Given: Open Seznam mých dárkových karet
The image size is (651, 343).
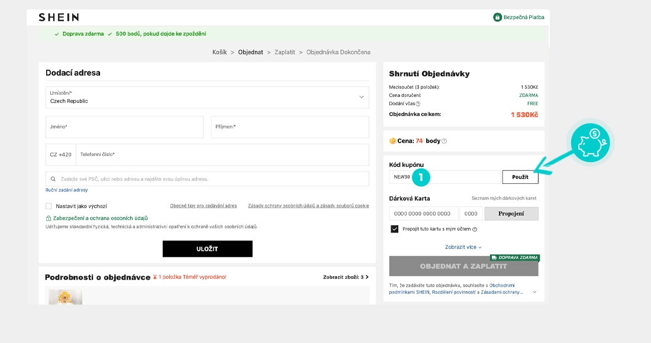Looking at the screenshot, I should tap(504, 198).
